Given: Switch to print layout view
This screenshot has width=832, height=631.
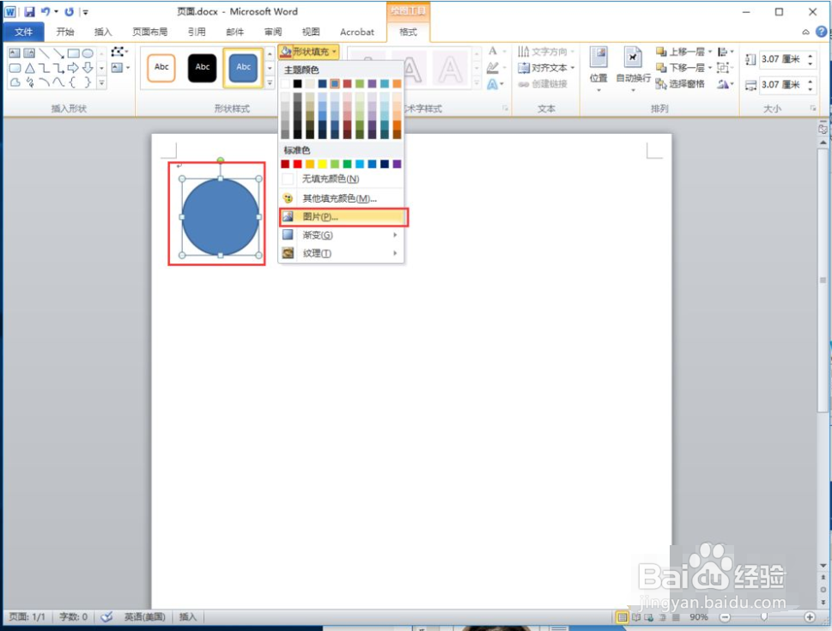Looking at the screenshot, I should pyautogui.click(x=622, y=617).
